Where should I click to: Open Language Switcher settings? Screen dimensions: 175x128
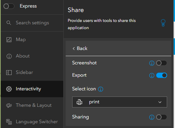[x=32, y=122]
